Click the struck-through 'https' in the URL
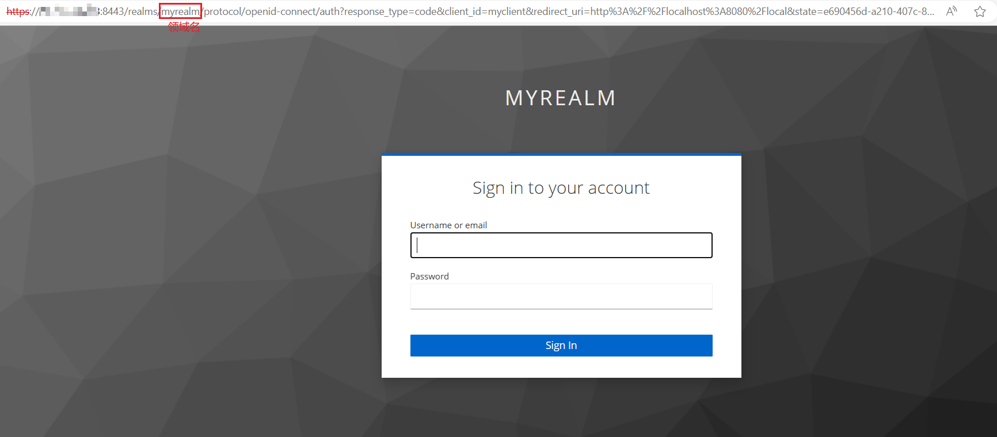 tap(18, 11)
